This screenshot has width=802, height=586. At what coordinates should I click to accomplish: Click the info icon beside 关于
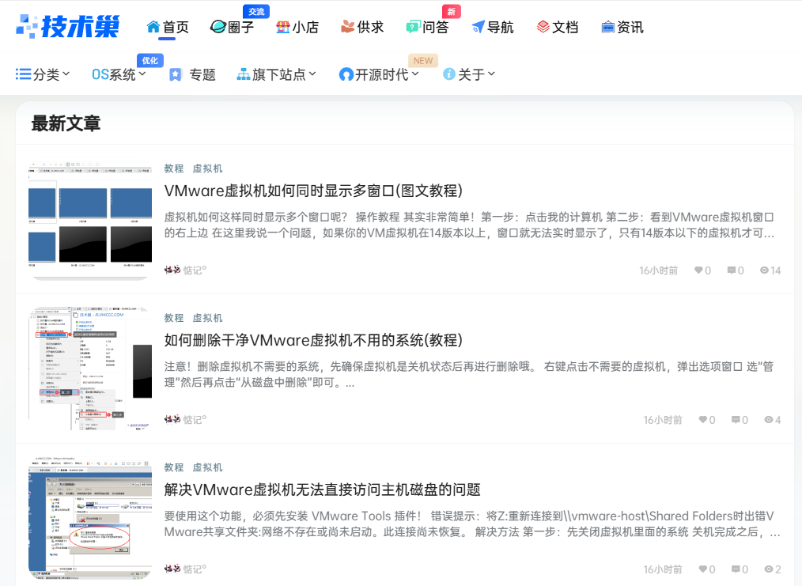[x=449, y=74]
